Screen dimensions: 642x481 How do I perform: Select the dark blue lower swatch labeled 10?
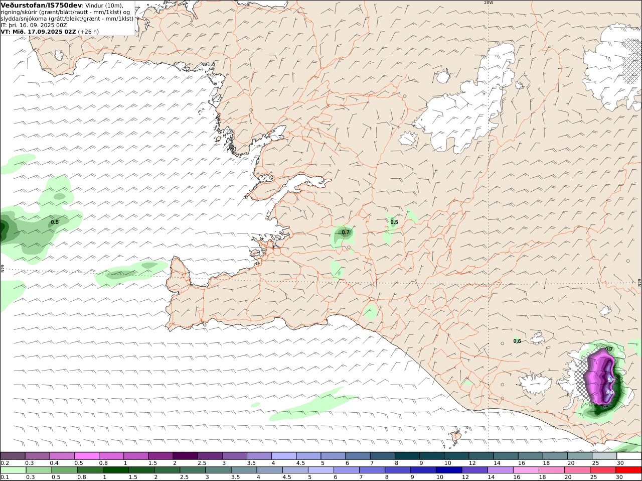click(x=449, y=470)
